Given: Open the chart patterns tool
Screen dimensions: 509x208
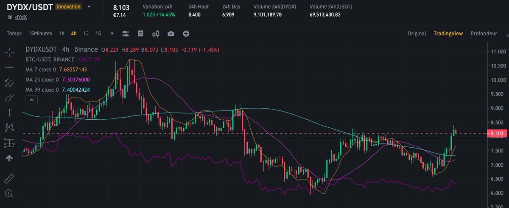Looking at the screenshot, I should pyautogui.click(x=9, y=127).
